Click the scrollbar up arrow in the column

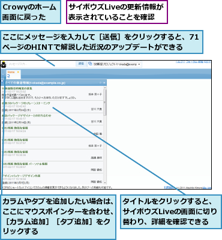pos(105,88)
